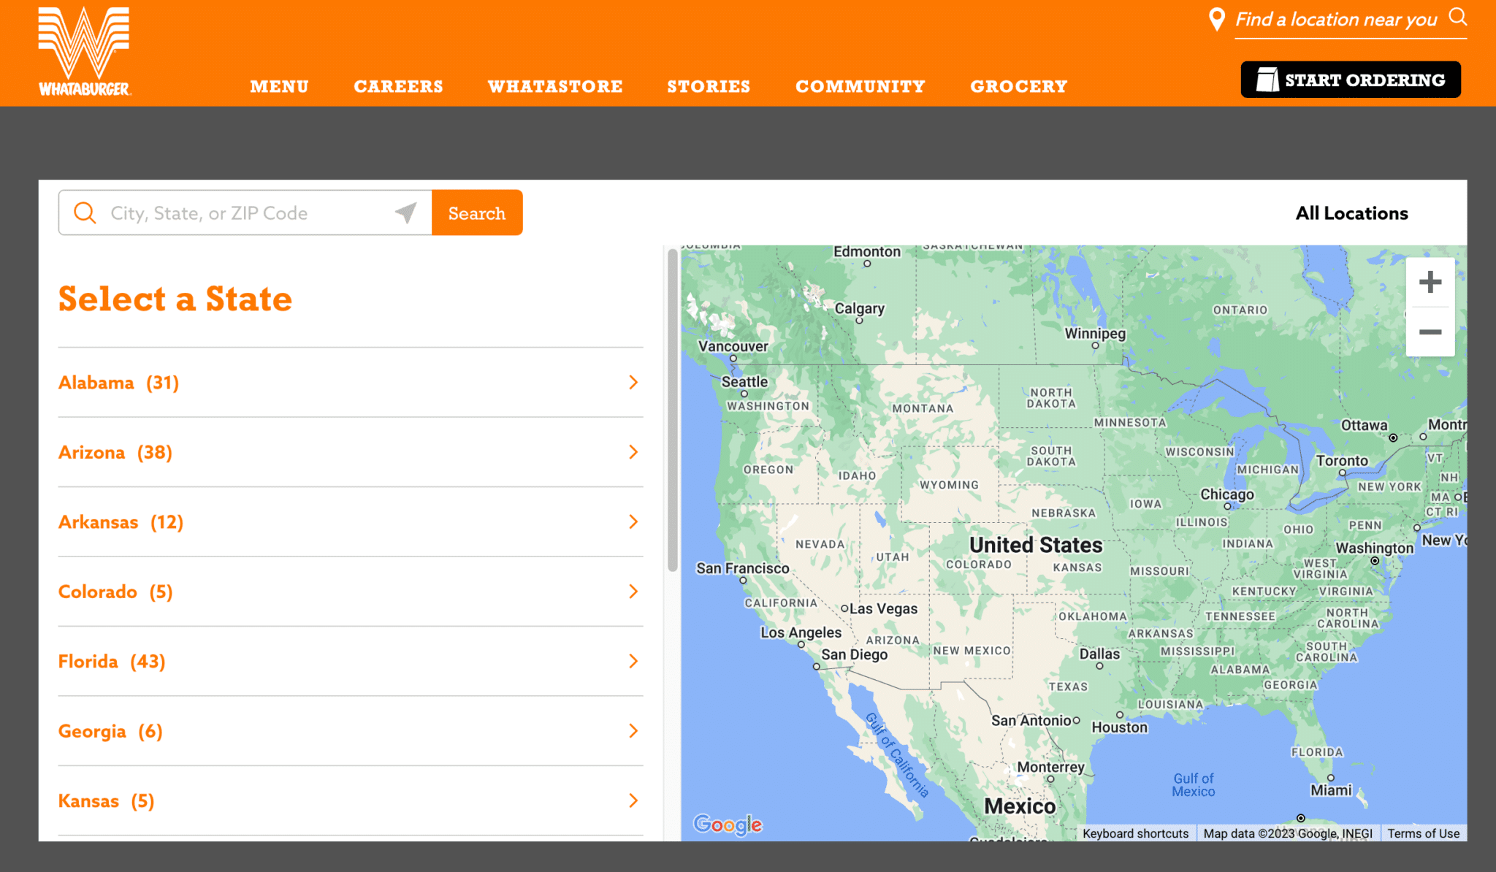Click Chicago on the map
This screenshot has width=1496, height=872.
pyautogui.click(x=1227, y=494)
